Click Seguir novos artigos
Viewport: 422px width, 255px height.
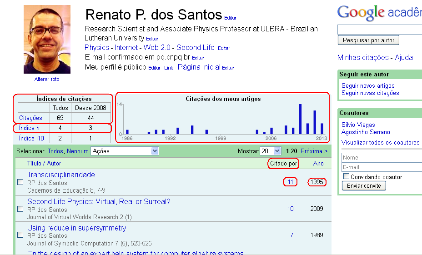[368, 86]
